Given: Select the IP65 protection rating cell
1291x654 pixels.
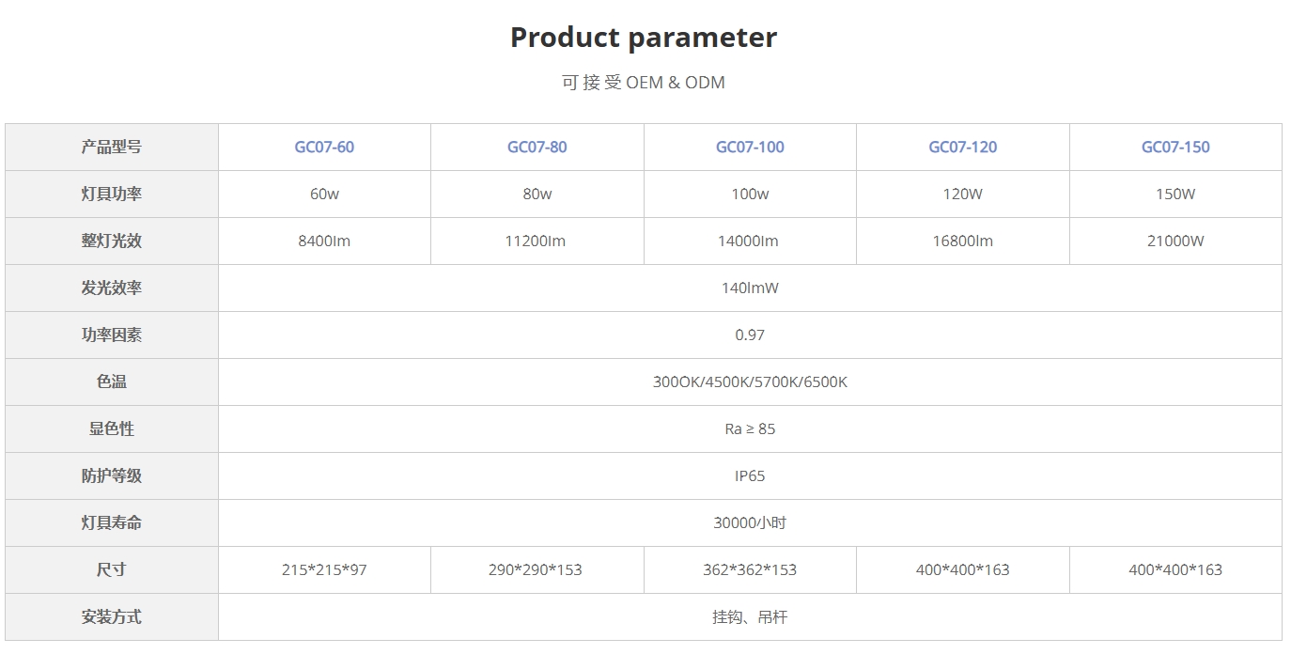Looking at the screenshot, I should click(x=750, y=476).
